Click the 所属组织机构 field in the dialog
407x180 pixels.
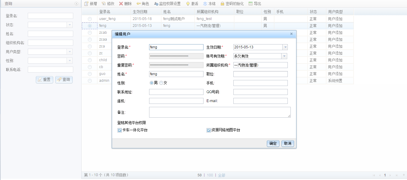point(261,65)
